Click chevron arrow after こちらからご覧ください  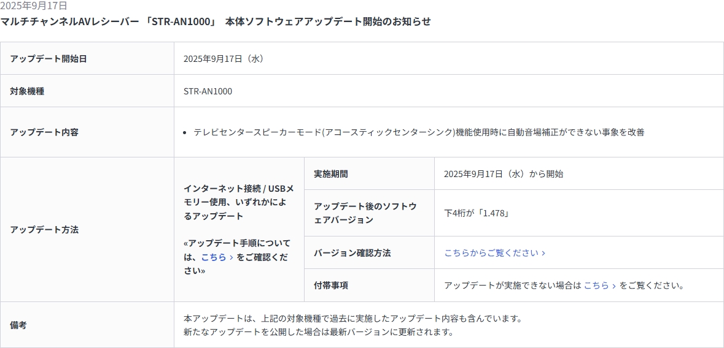click(543, 253)
